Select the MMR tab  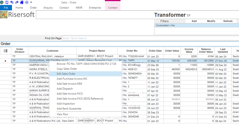tap(79, 8)
